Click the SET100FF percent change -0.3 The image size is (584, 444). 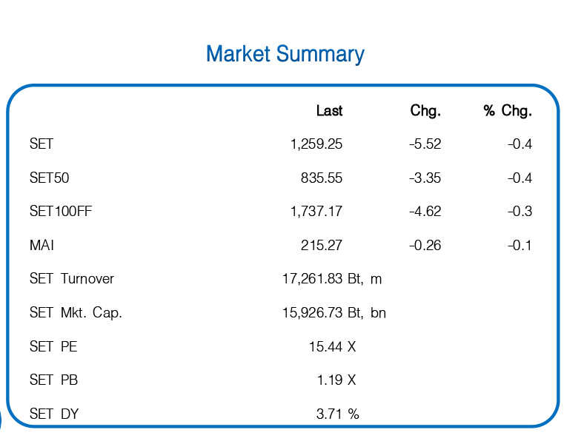click(x=520, y=212)
